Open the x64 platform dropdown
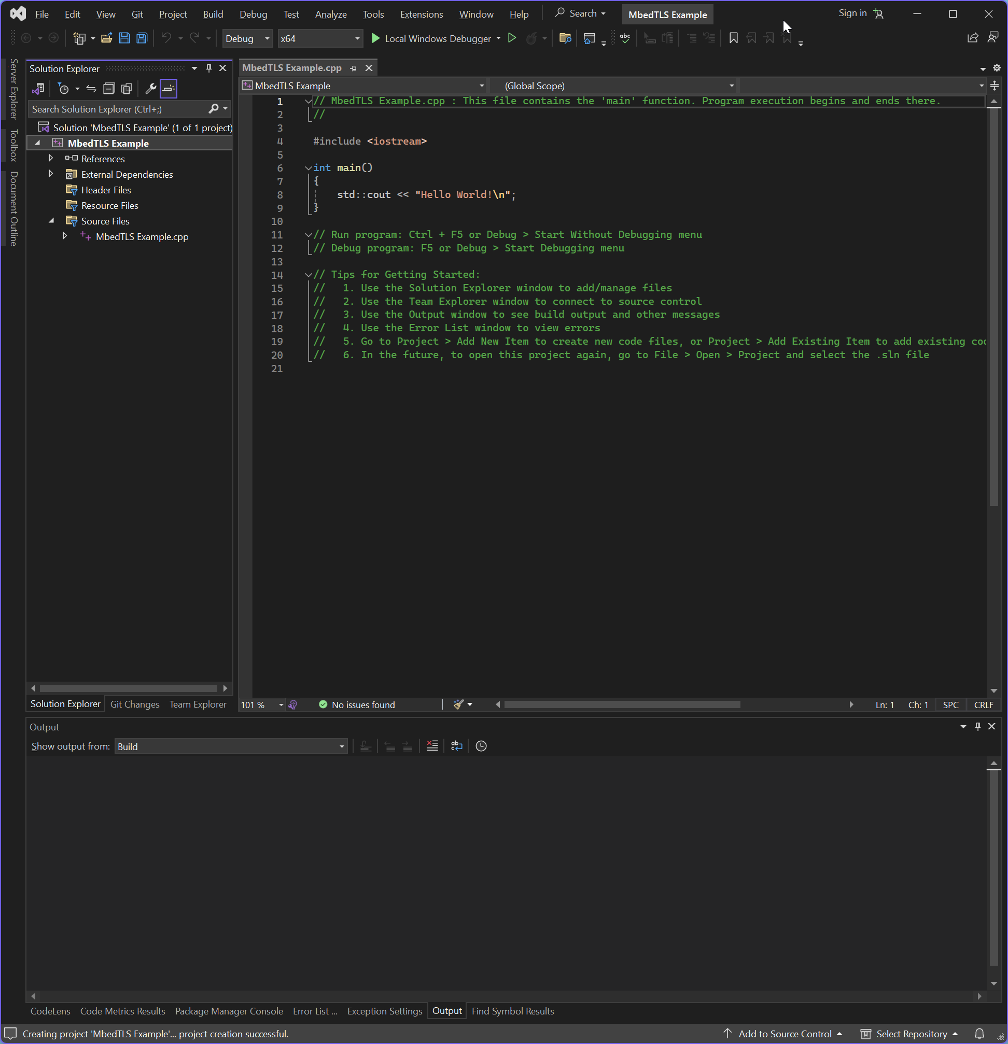Image resolution: width=1008 pixels, height=1044 pixels. tap(357, 38)
